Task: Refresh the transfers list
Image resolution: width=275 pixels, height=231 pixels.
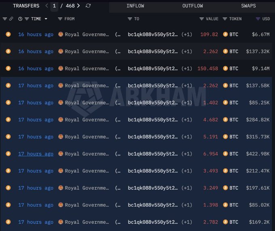Action: [88, 6]
